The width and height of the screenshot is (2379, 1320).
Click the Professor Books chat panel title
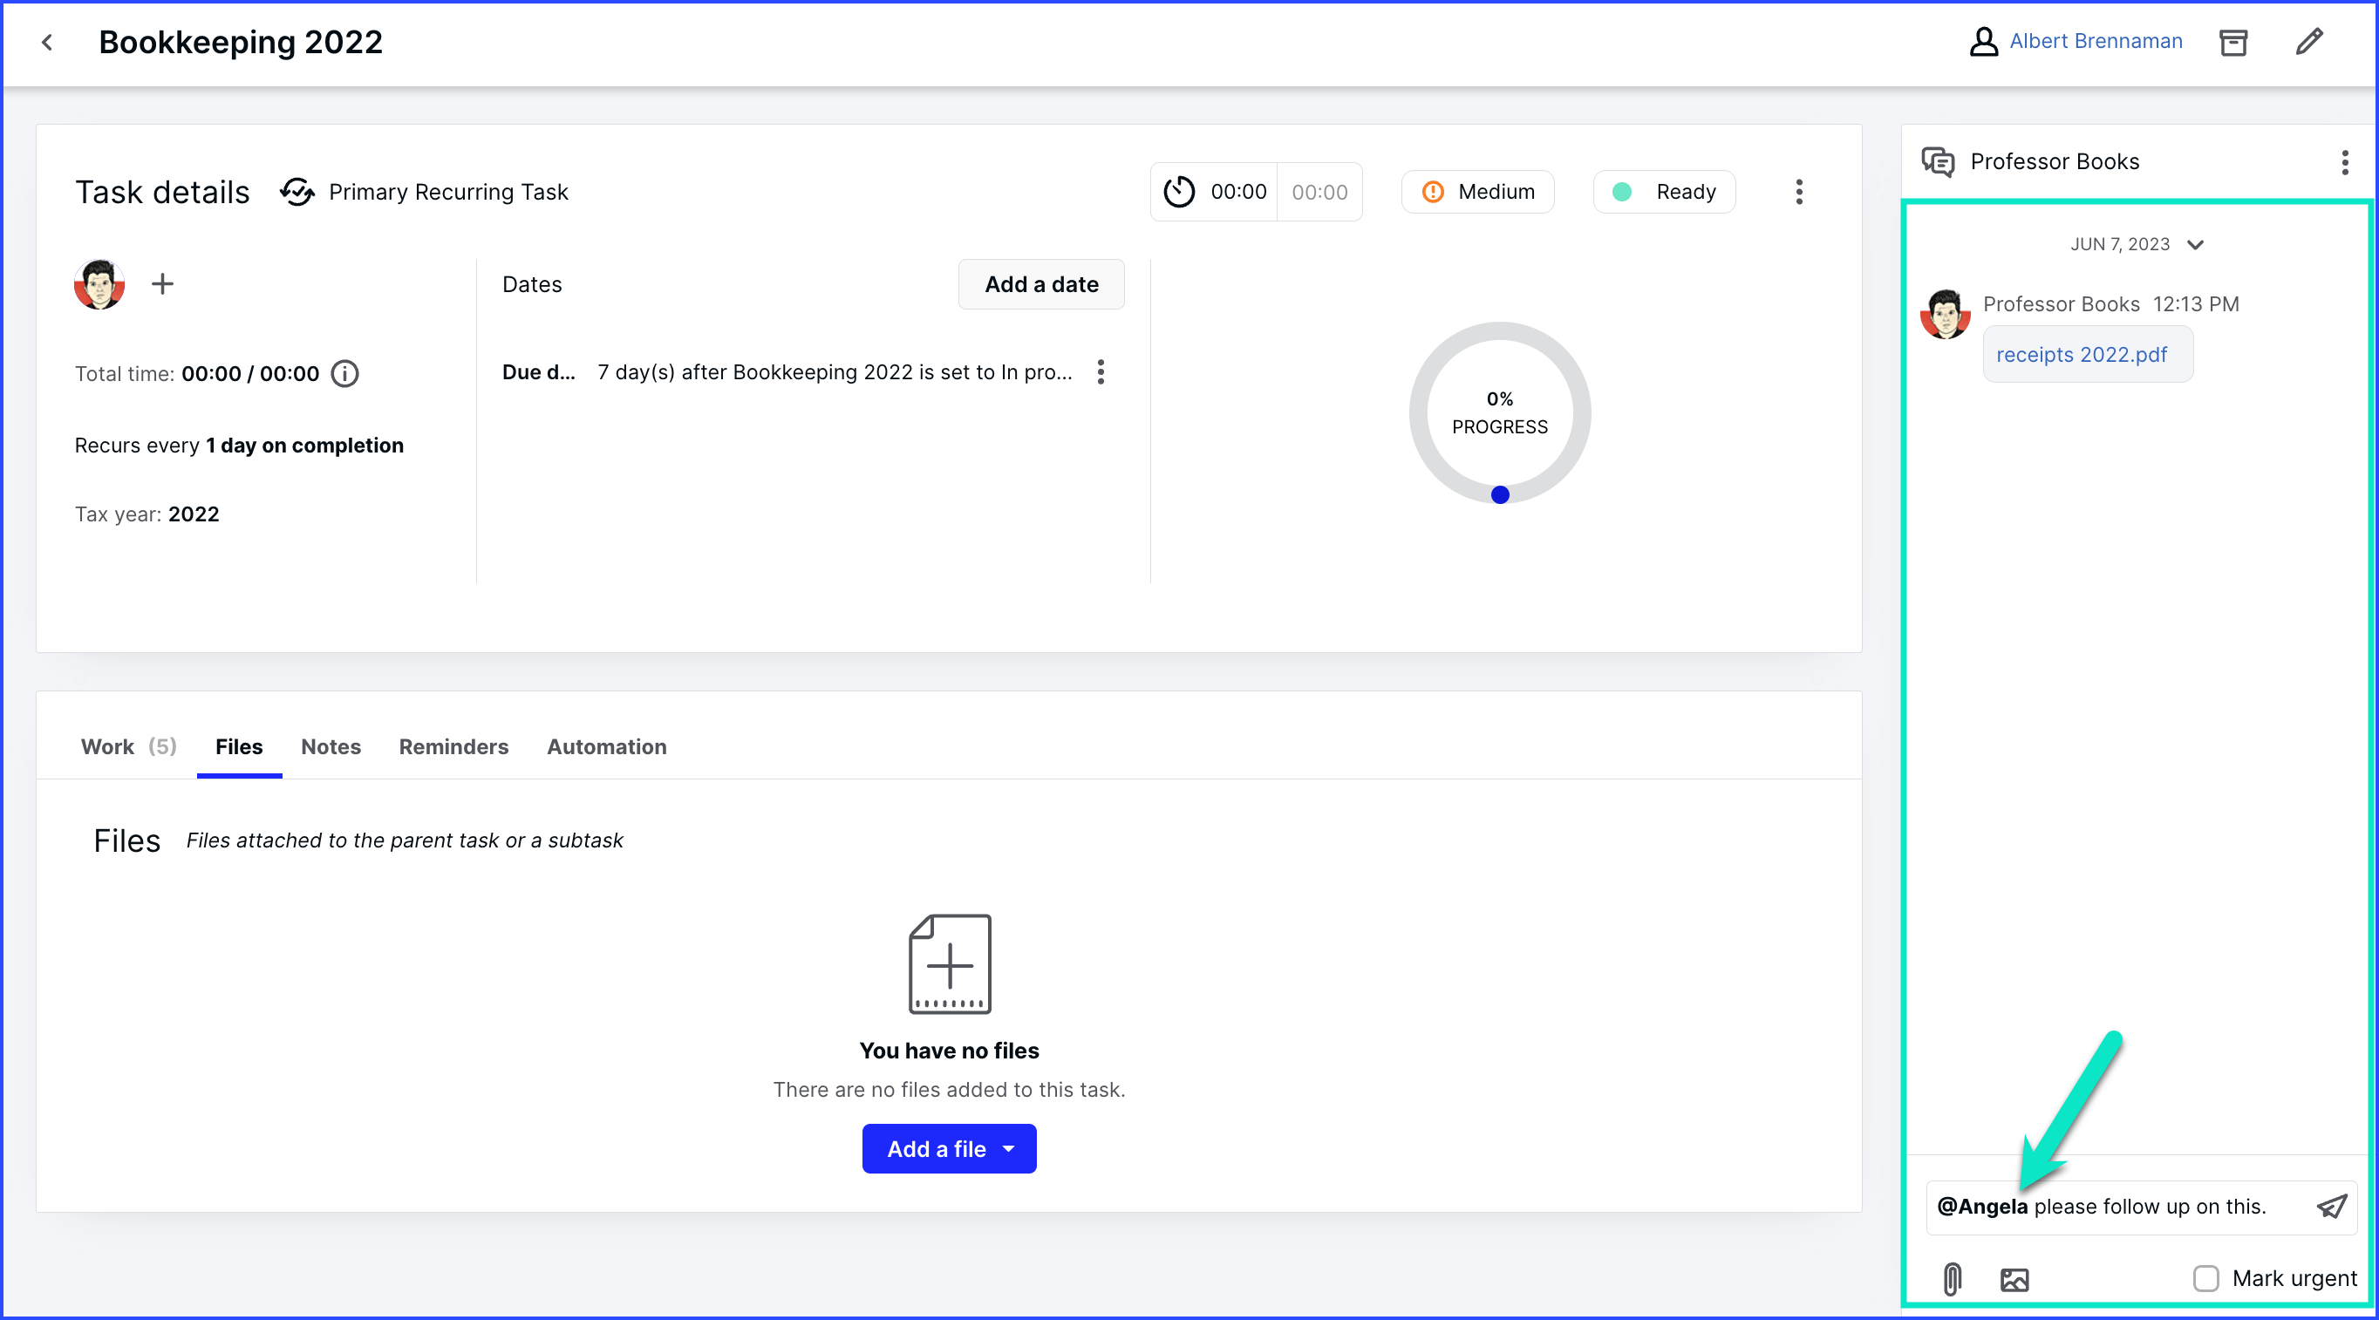pos(2054,162)
